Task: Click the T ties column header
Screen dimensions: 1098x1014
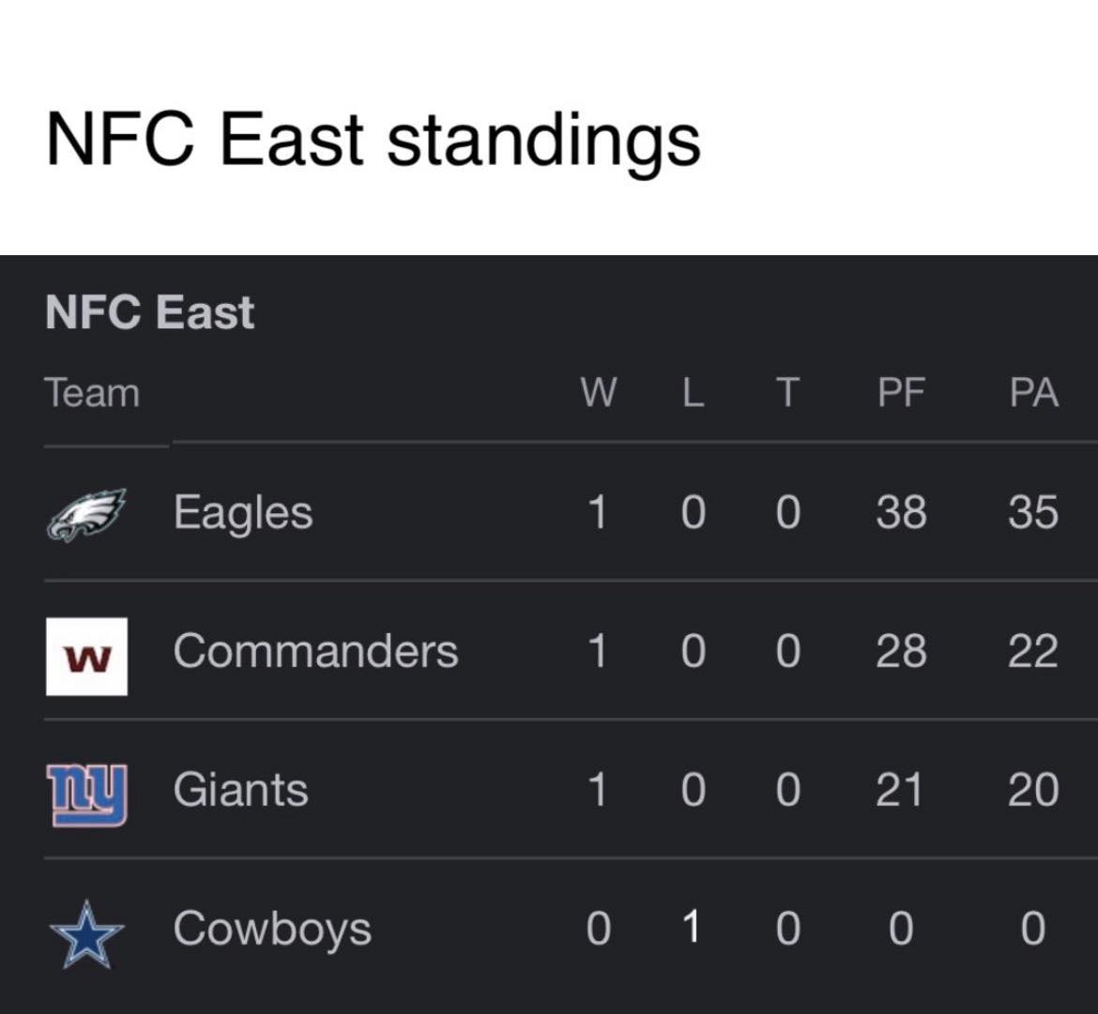Action: pos(787,393)
